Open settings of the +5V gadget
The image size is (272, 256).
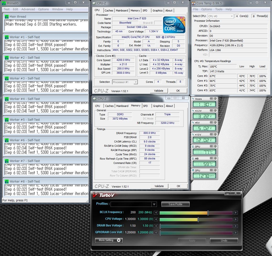point(211,123)
